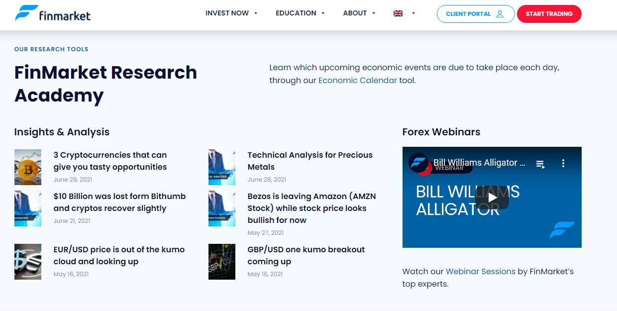617x311 pixels.
Task: Open the 3 Cryptocurrencies article headline
Action: point(110,161)
